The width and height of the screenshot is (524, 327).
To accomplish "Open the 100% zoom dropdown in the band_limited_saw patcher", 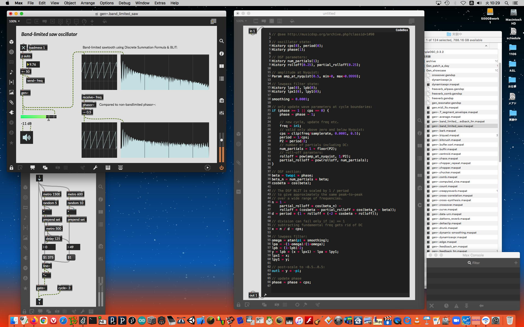I will coord(14,21).
